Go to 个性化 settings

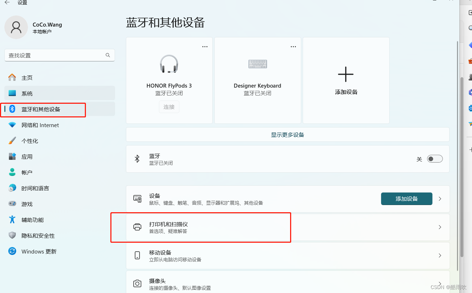click(x=60, y=141)
